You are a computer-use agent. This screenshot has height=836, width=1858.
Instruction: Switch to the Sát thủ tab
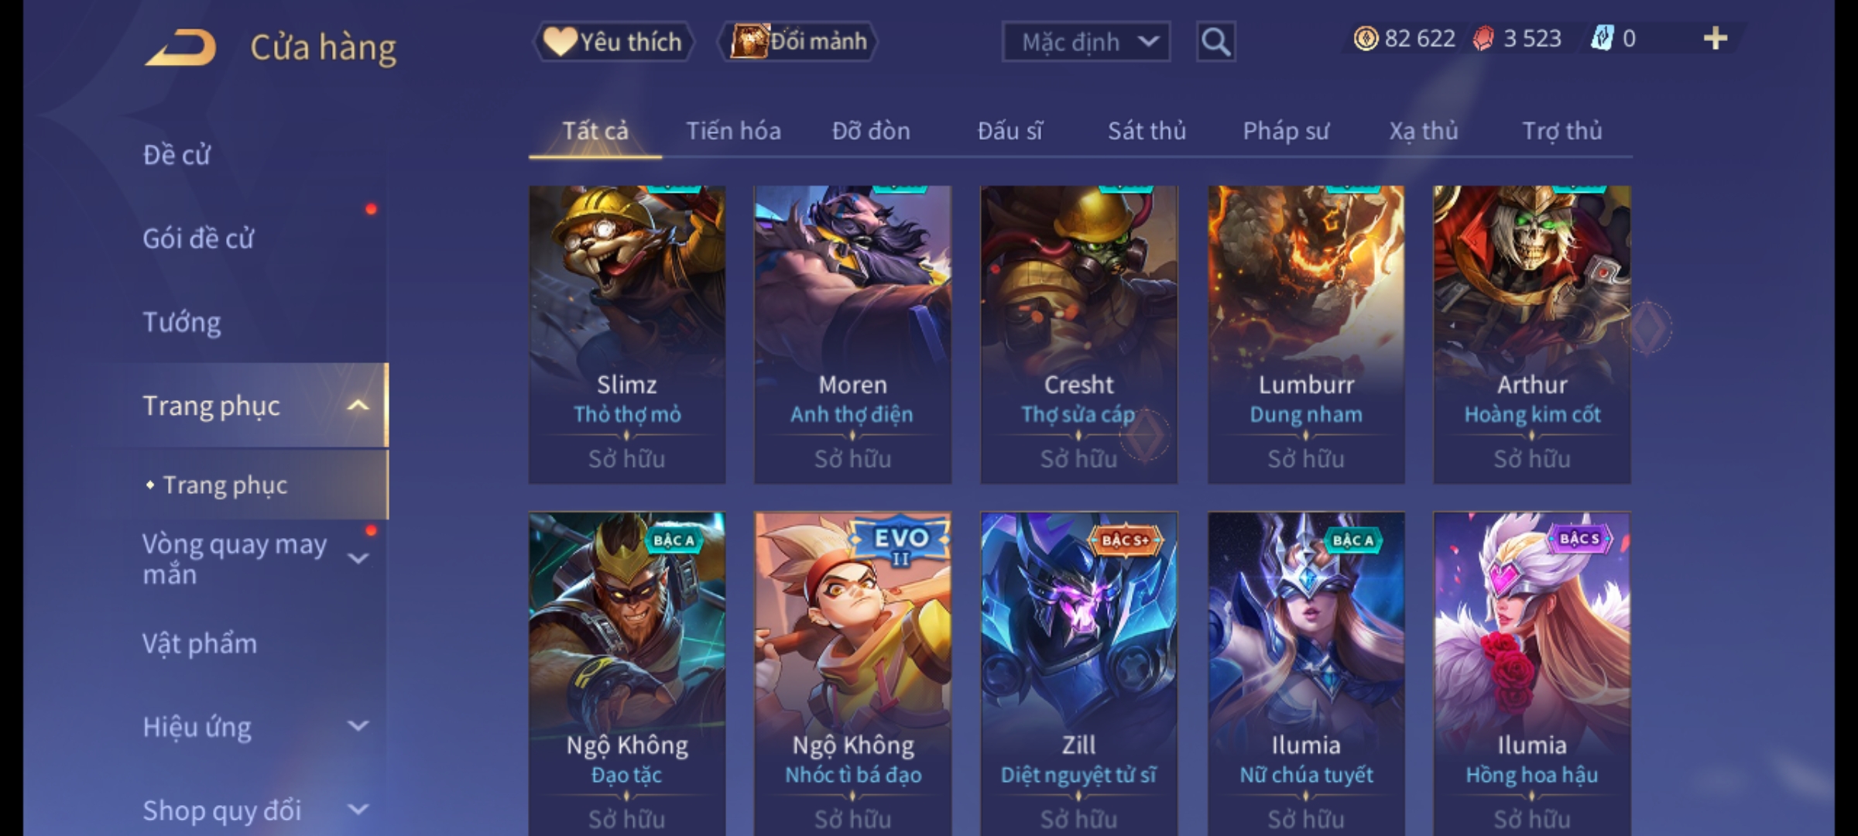[1147, 131]
